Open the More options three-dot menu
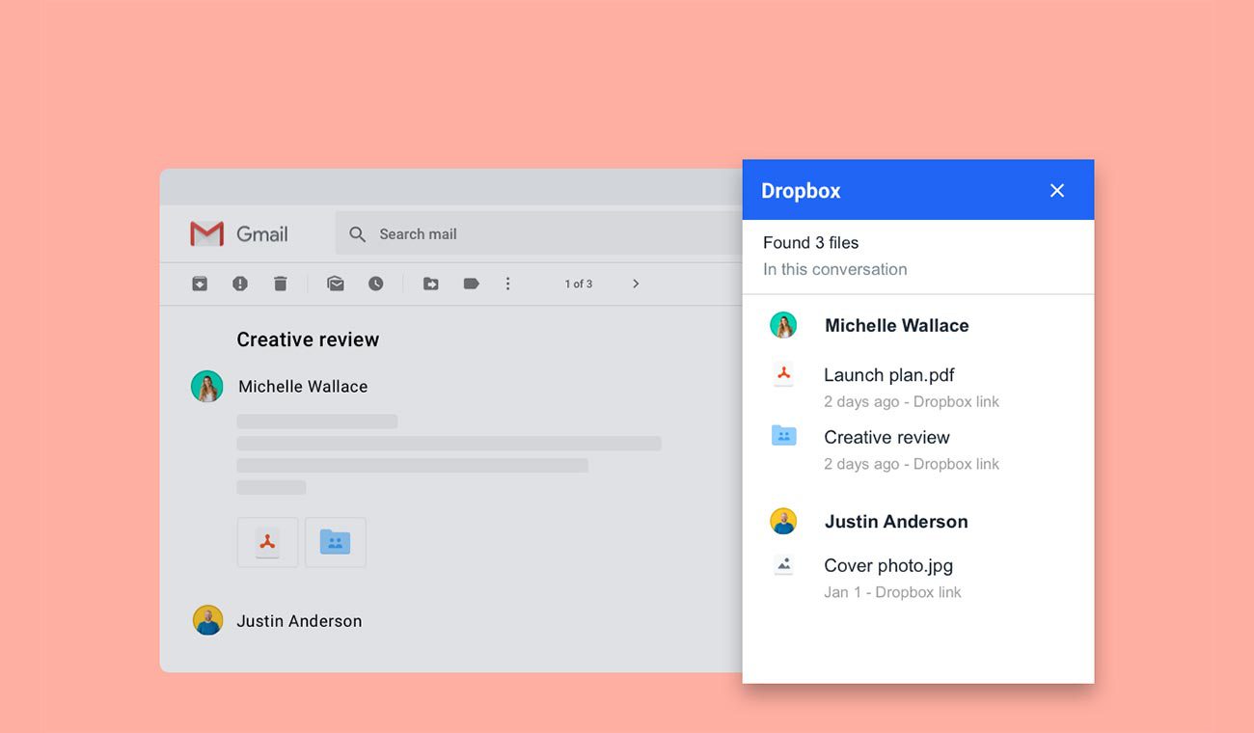1254x733 pixels. tap(508, 284)
